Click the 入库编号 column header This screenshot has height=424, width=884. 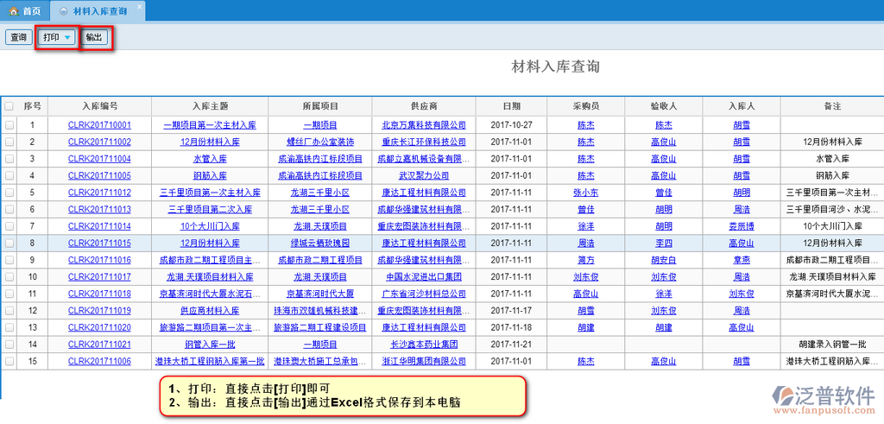(99, 106)
